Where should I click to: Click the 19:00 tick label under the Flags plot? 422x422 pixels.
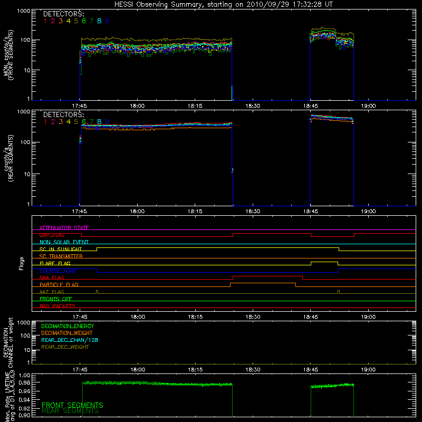tap(368, 317)
